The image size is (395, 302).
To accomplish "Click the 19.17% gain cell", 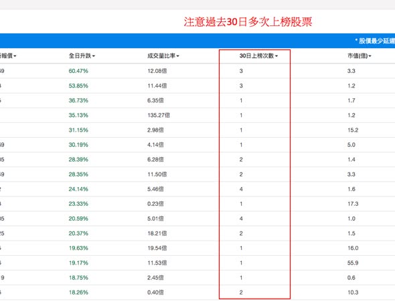I will tap(78, 263).
